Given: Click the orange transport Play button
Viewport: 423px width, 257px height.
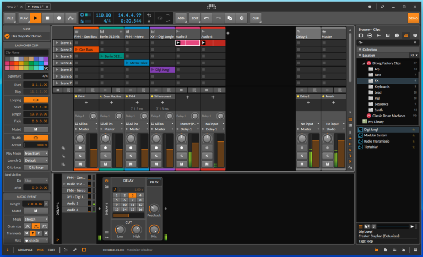Looking at the screenshot, I should pyautogui.click(x=35, y=18).
